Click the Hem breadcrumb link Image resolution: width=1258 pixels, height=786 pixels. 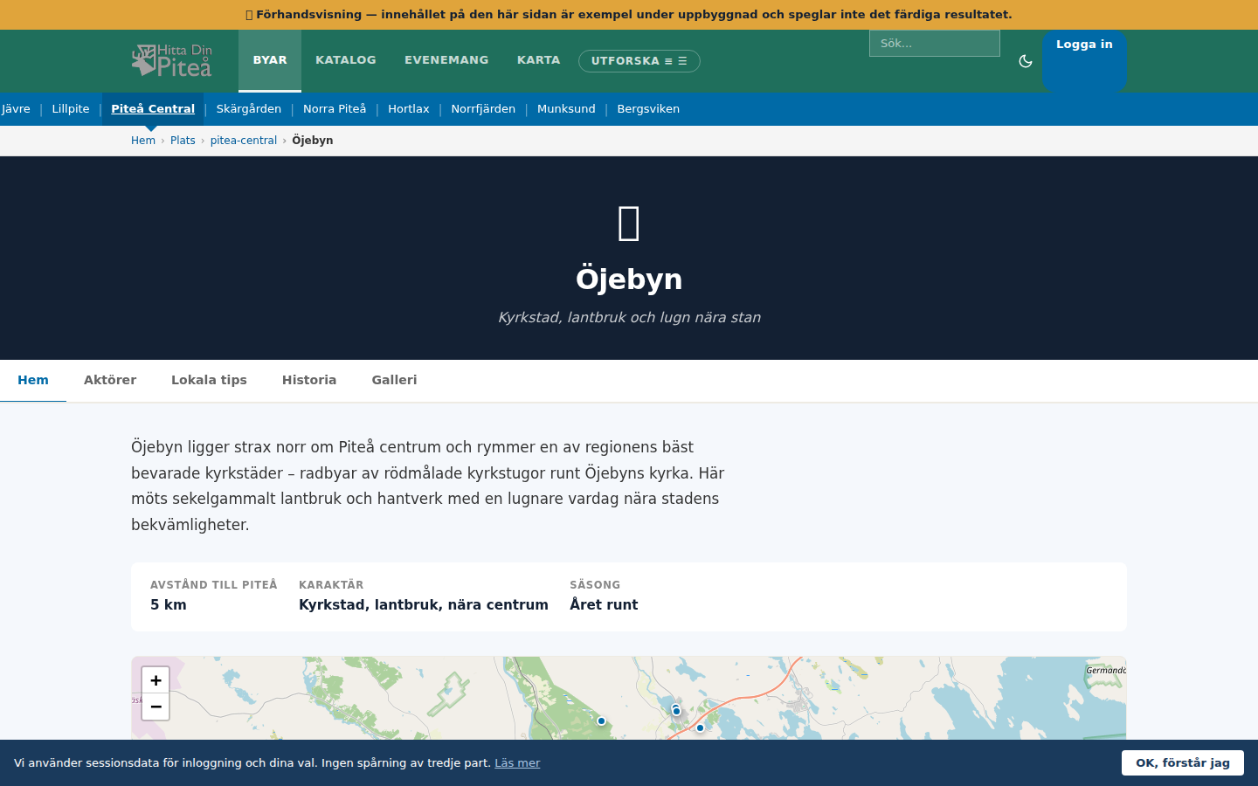(x=143, y=141)
